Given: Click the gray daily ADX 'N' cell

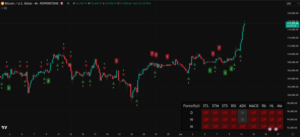Looking at the screenshot, I should (x=243, y=113).
